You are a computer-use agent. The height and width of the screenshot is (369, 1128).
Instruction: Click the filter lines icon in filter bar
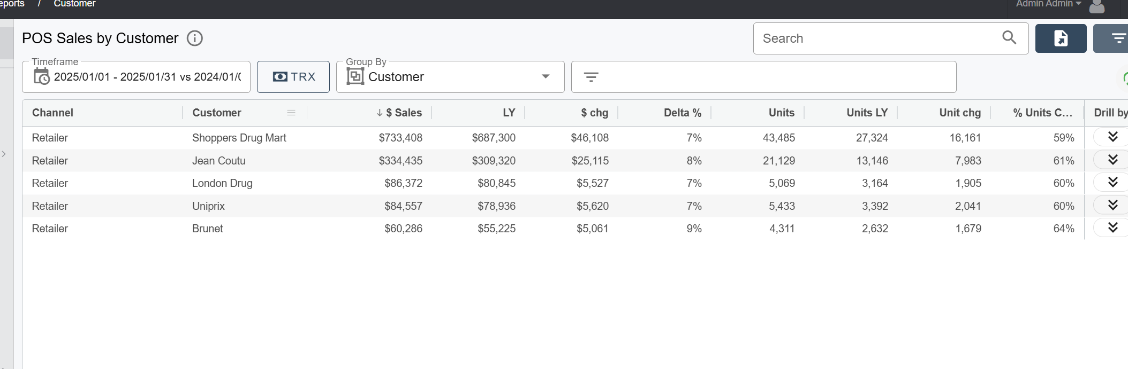591,77
